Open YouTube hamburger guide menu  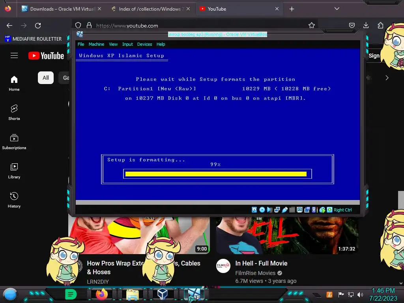(x=14, y=55)
